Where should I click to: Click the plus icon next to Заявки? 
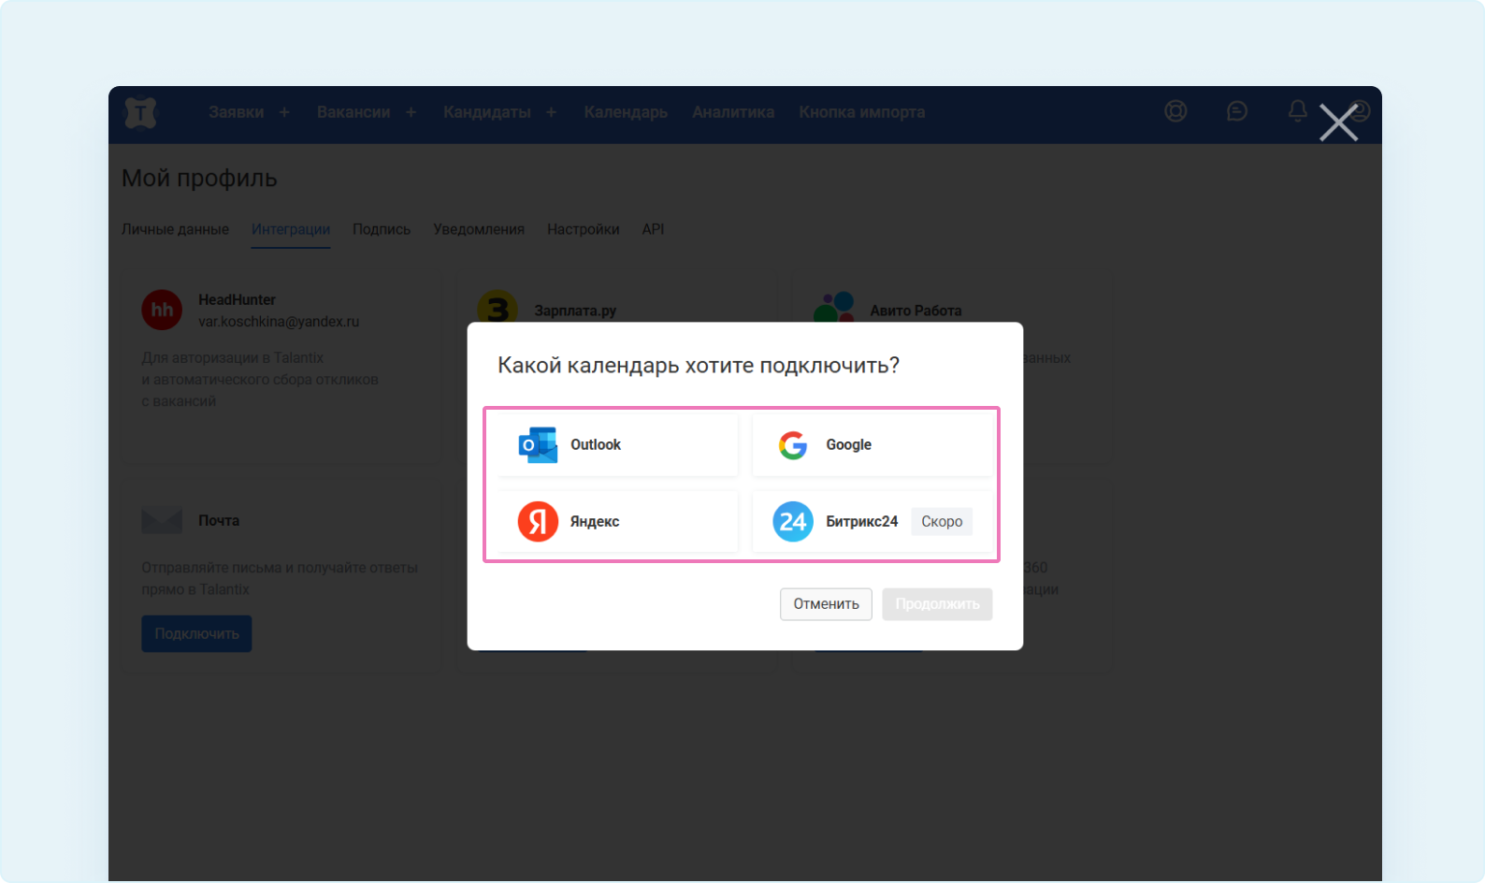click(284, 112)
